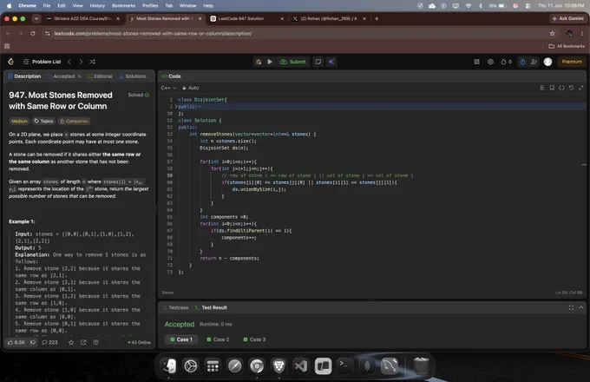Open LeetCode settings gear
Screen dimensions: 590x382
click(x=491, y=62)
